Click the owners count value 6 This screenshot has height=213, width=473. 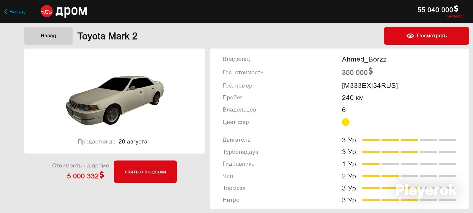click(344, 110)
